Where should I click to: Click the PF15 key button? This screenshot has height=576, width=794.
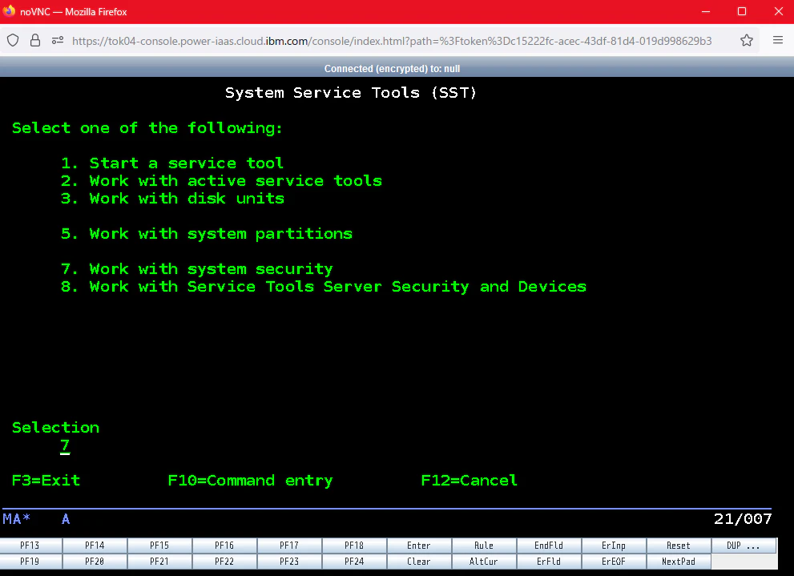click(x=159, y=545)
